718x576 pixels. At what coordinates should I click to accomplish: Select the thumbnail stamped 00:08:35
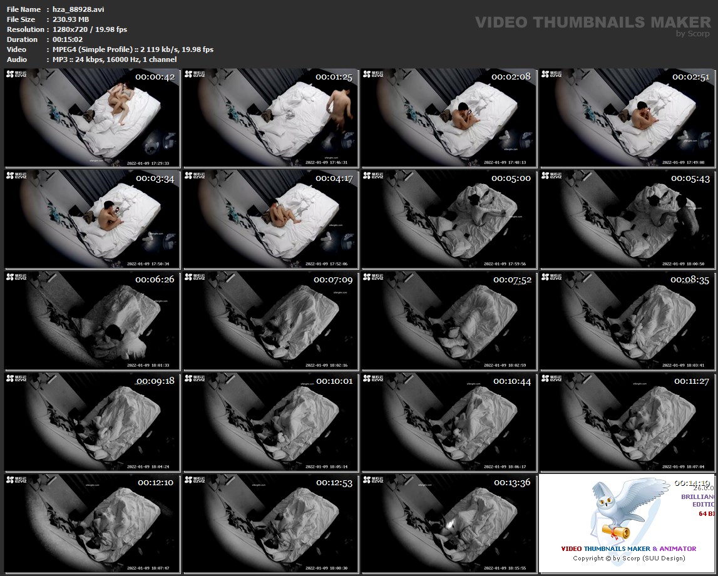[627, 321]
